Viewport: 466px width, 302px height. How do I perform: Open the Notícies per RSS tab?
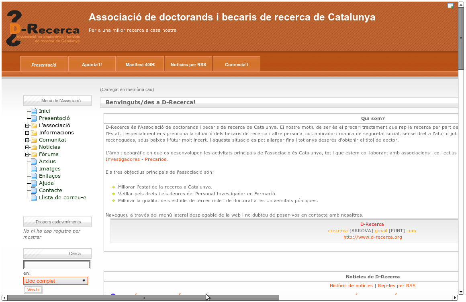tap(188, 64)
